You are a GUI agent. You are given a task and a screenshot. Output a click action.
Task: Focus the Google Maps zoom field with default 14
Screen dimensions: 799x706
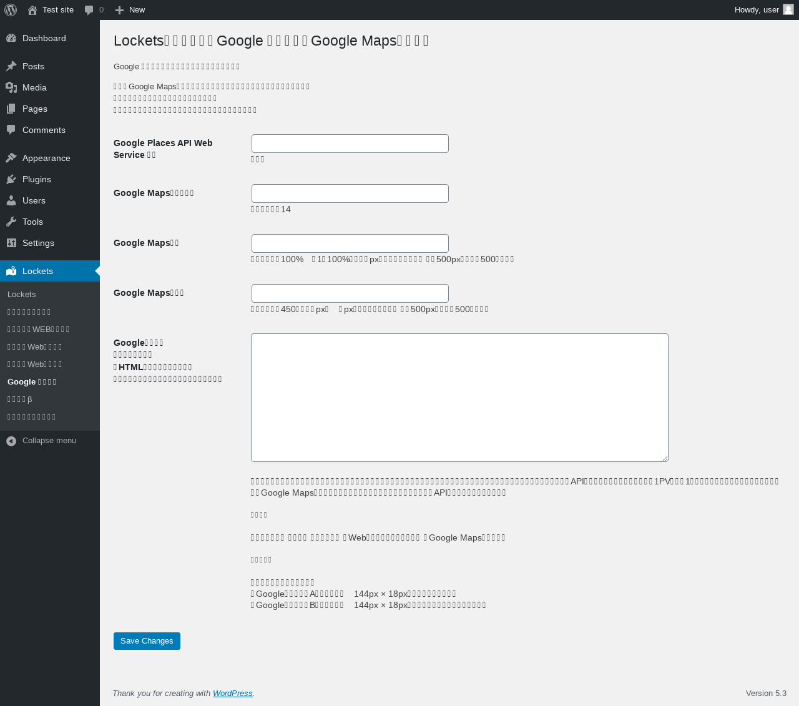(350, 194)
